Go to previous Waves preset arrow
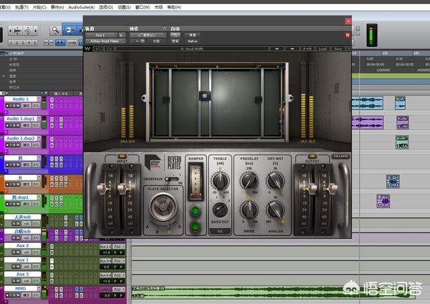 [x=277, y=49]
